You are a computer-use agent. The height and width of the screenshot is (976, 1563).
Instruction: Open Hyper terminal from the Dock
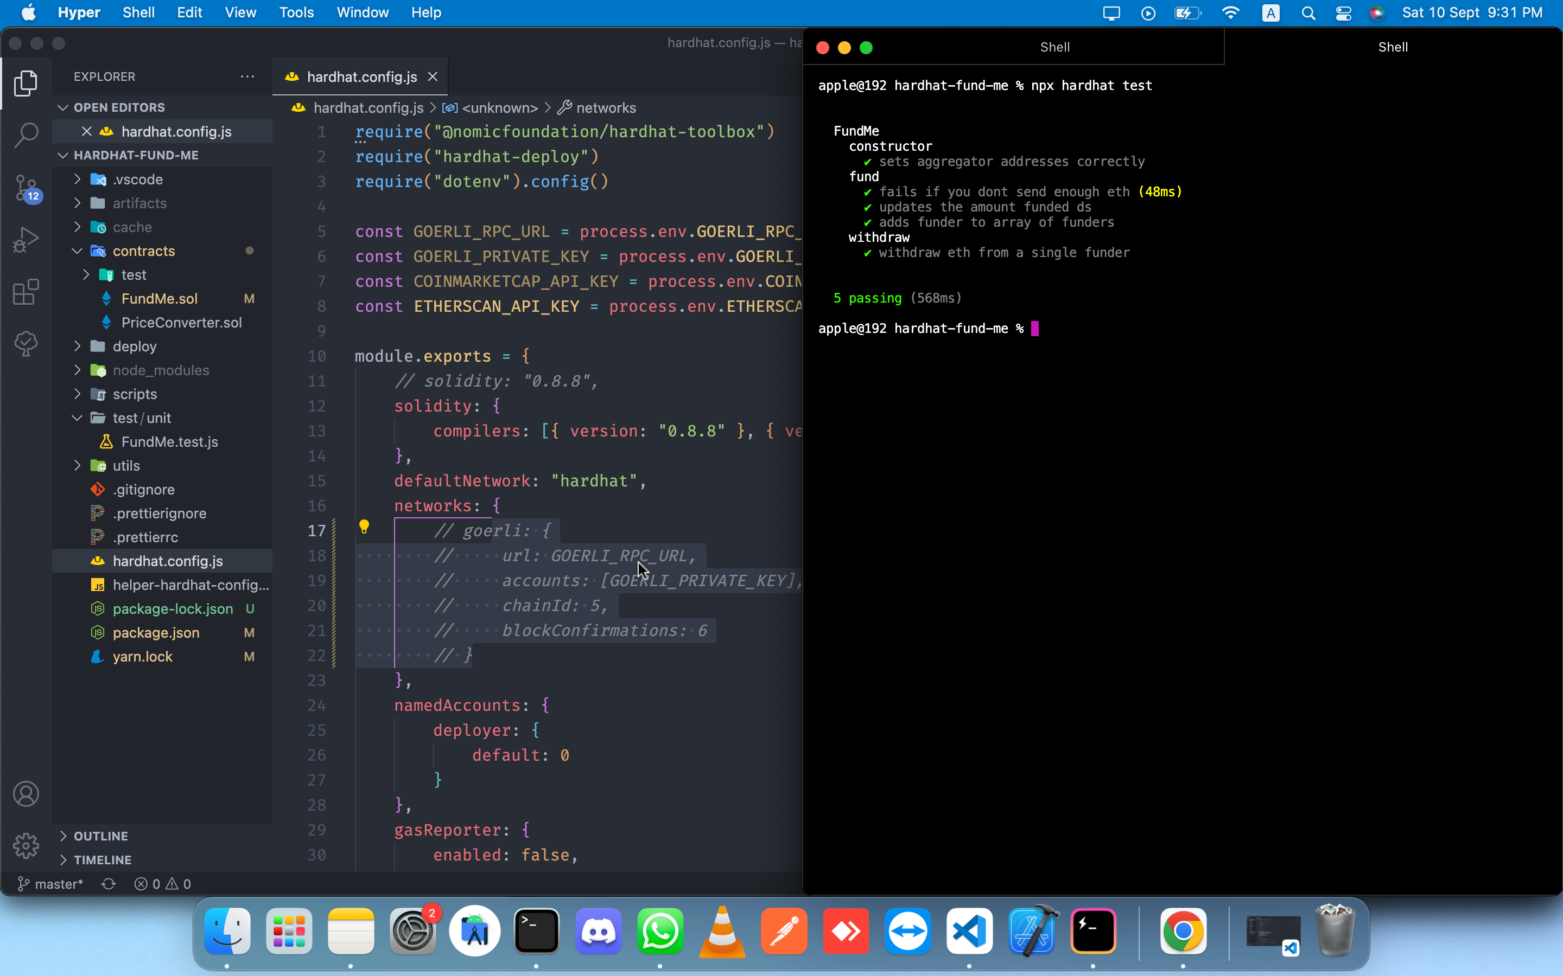tap(1093, 931)
